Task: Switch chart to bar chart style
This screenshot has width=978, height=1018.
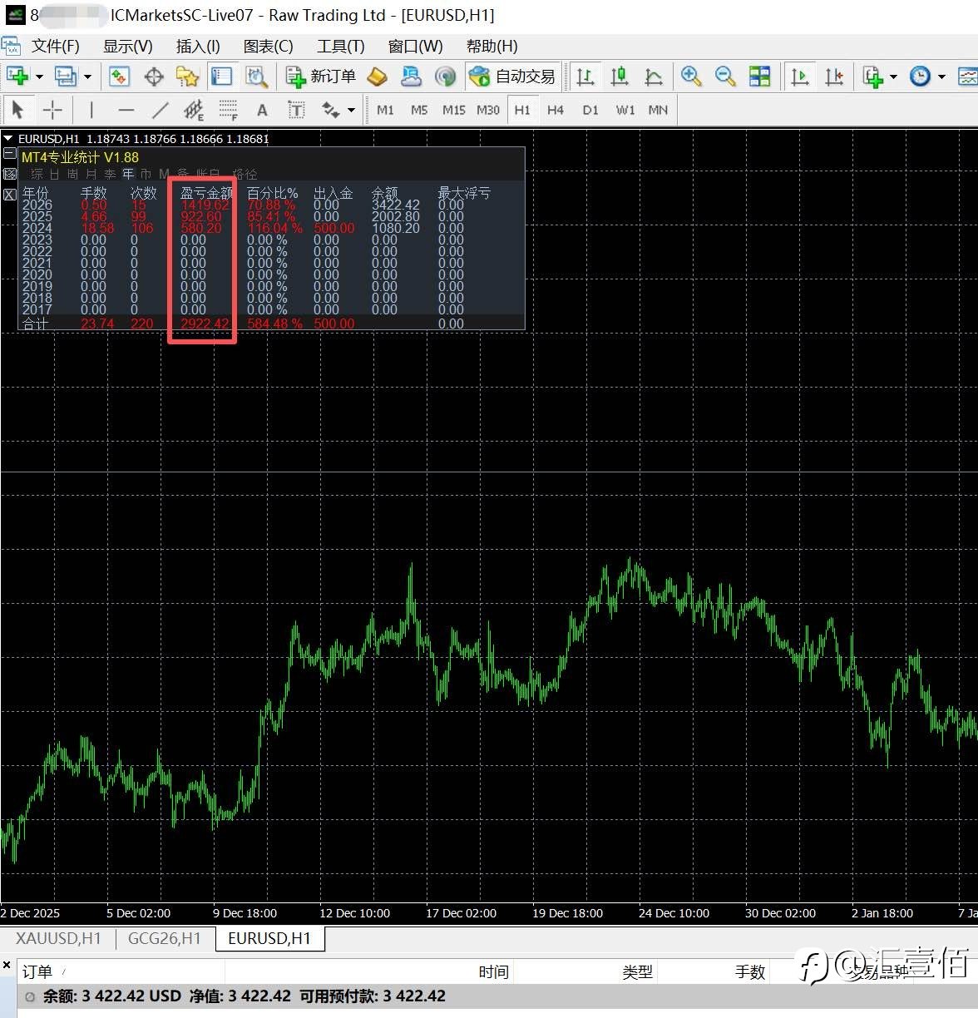Action: point(585,77)
